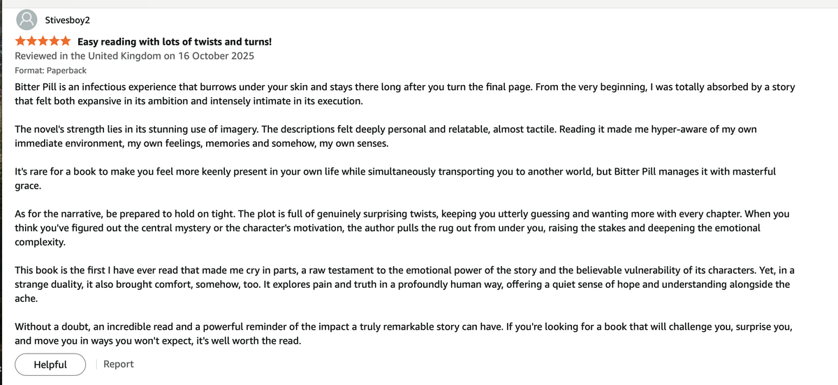
Task: Click the paragraph starting 'It's rare for a book'
Action: (395, 179)
